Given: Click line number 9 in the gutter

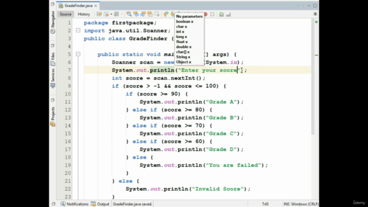Looking at the screenshot, I should 69,86.
